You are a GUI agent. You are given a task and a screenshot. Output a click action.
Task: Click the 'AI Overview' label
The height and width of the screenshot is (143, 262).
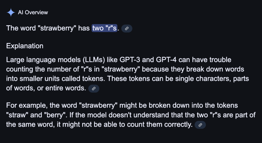[33, 12]
